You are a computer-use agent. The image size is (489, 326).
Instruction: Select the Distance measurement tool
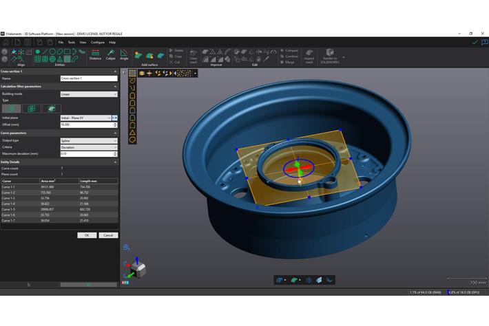[95, 54]
